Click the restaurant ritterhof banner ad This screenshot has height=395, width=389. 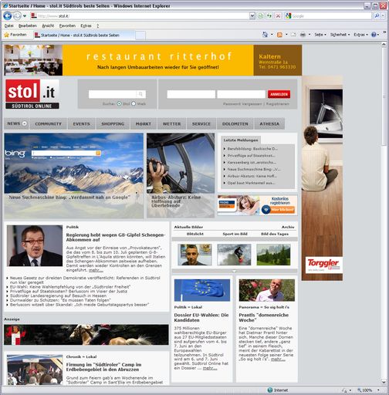(x=153, y=60)
